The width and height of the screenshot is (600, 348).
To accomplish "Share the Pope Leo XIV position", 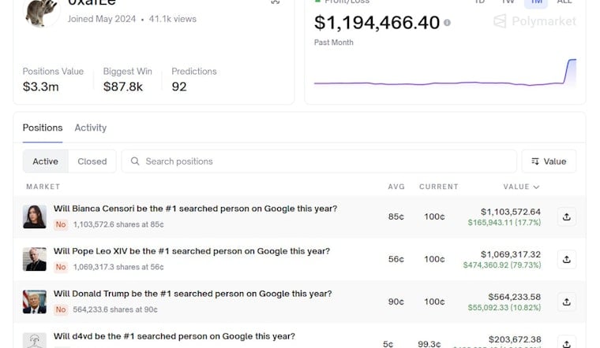I will (x=566, y=260).
